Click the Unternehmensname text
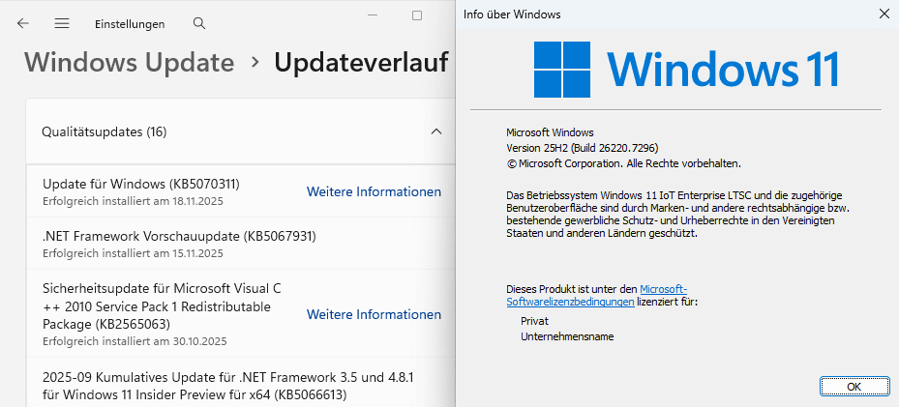899x407 pixels. pos(567,336)
